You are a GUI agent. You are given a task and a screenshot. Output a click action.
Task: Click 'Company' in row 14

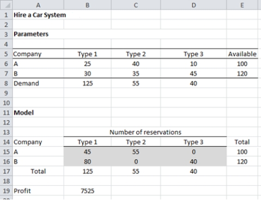click(x=28, y=142)
